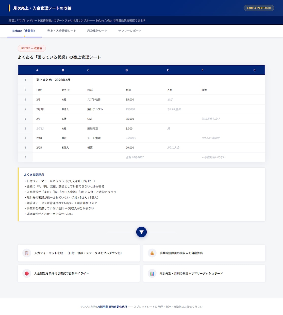Click the header cell 備考
This screenshot has height=315, width=283.
[x=204, y=90]
